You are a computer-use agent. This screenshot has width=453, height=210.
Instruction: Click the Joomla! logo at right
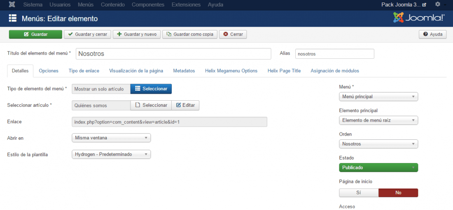click(419, 18)
